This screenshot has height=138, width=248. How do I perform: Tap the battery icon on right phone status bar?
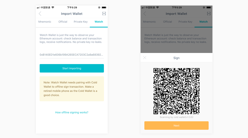point(209,7)
